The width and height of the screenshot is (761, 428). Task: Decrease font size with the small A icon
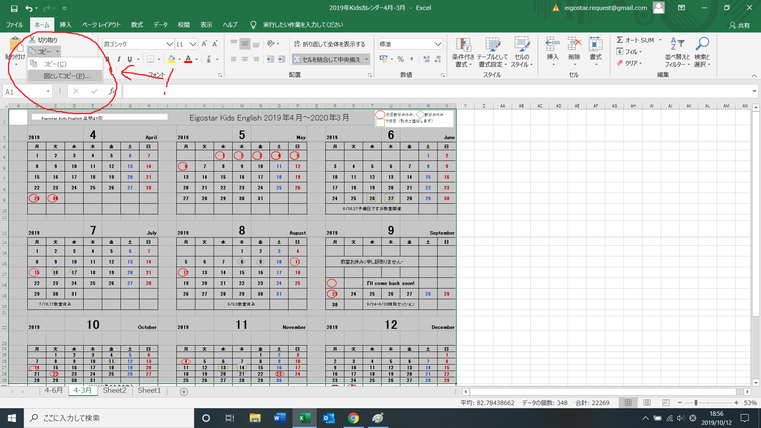(215, 44)
